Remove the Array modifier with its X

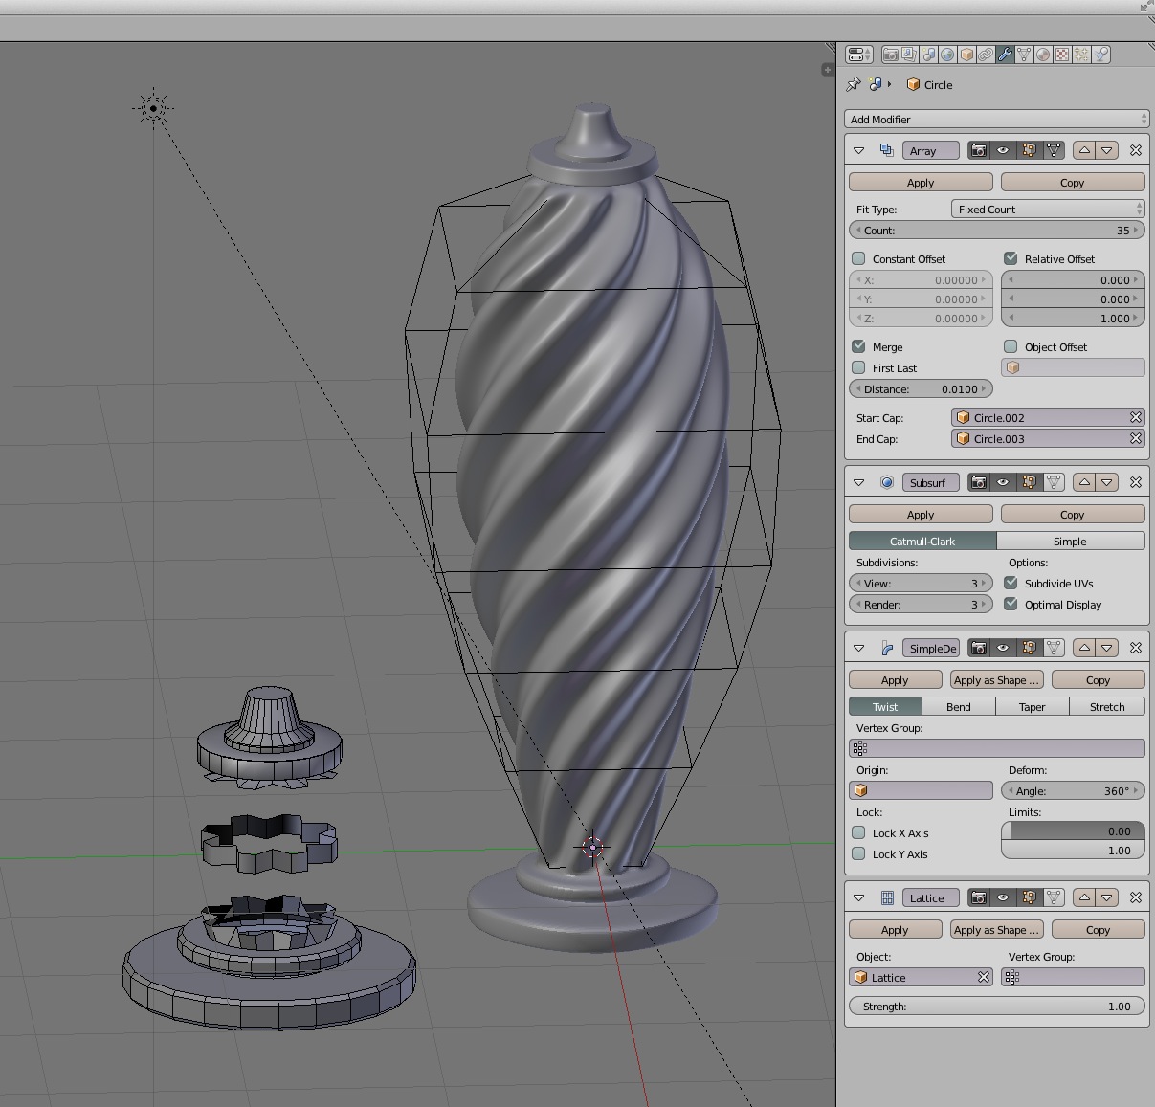pyautogui.click(x=1136, y=150)
